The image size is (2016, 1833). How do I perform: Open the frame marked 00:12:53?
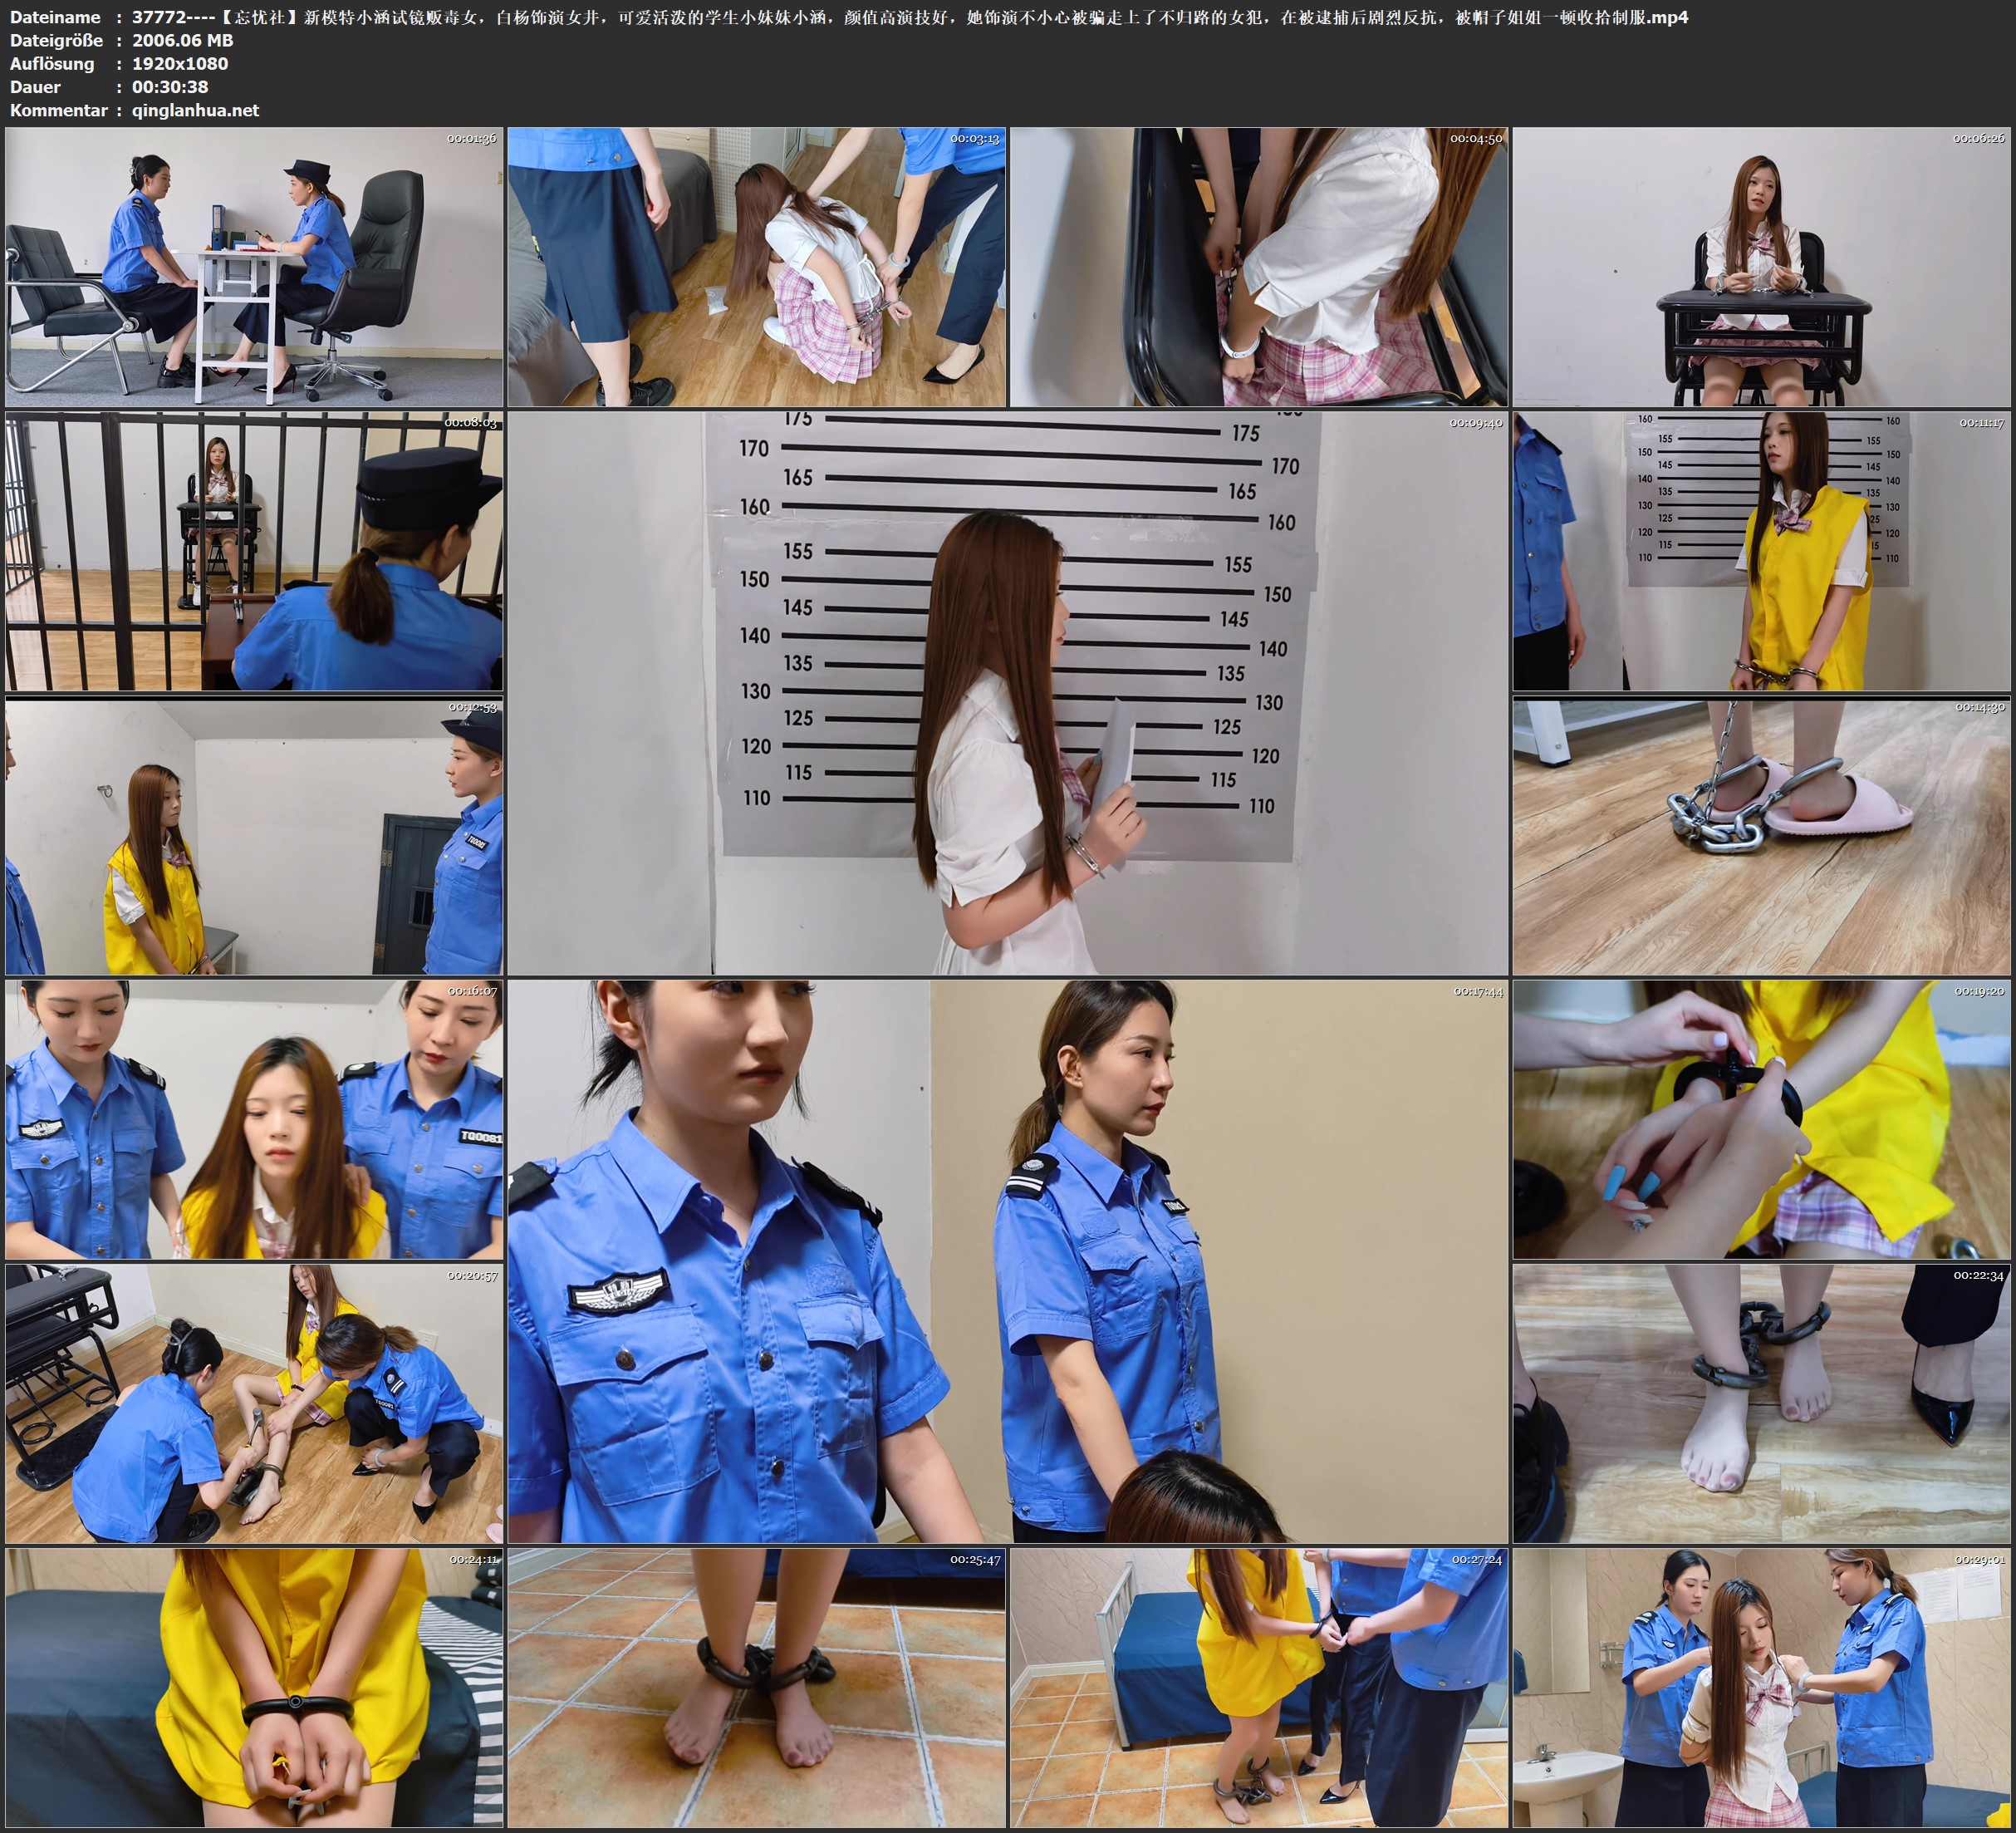254,837
